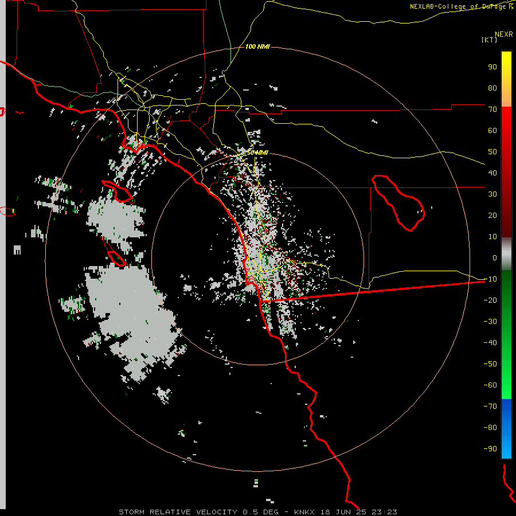Select the -90 value on the velocity scale
This screenshot has width=516, height=516.
click(x=490, y=449)
